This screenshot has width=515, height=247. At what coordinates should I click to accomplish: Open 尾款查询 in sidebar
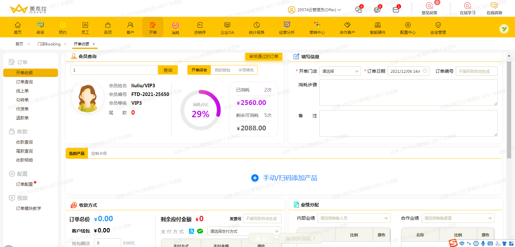click(x=24, y=151)
